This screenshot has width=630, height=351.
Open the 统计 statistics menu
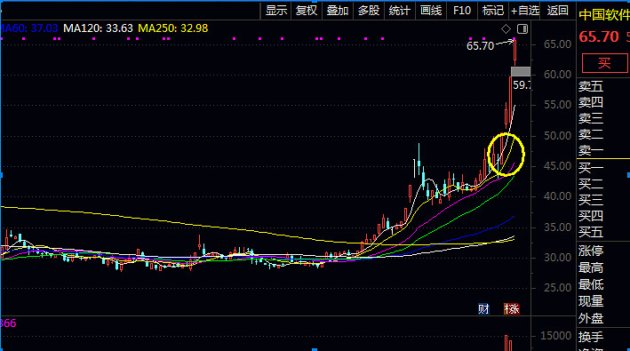(x=399, y=11)
